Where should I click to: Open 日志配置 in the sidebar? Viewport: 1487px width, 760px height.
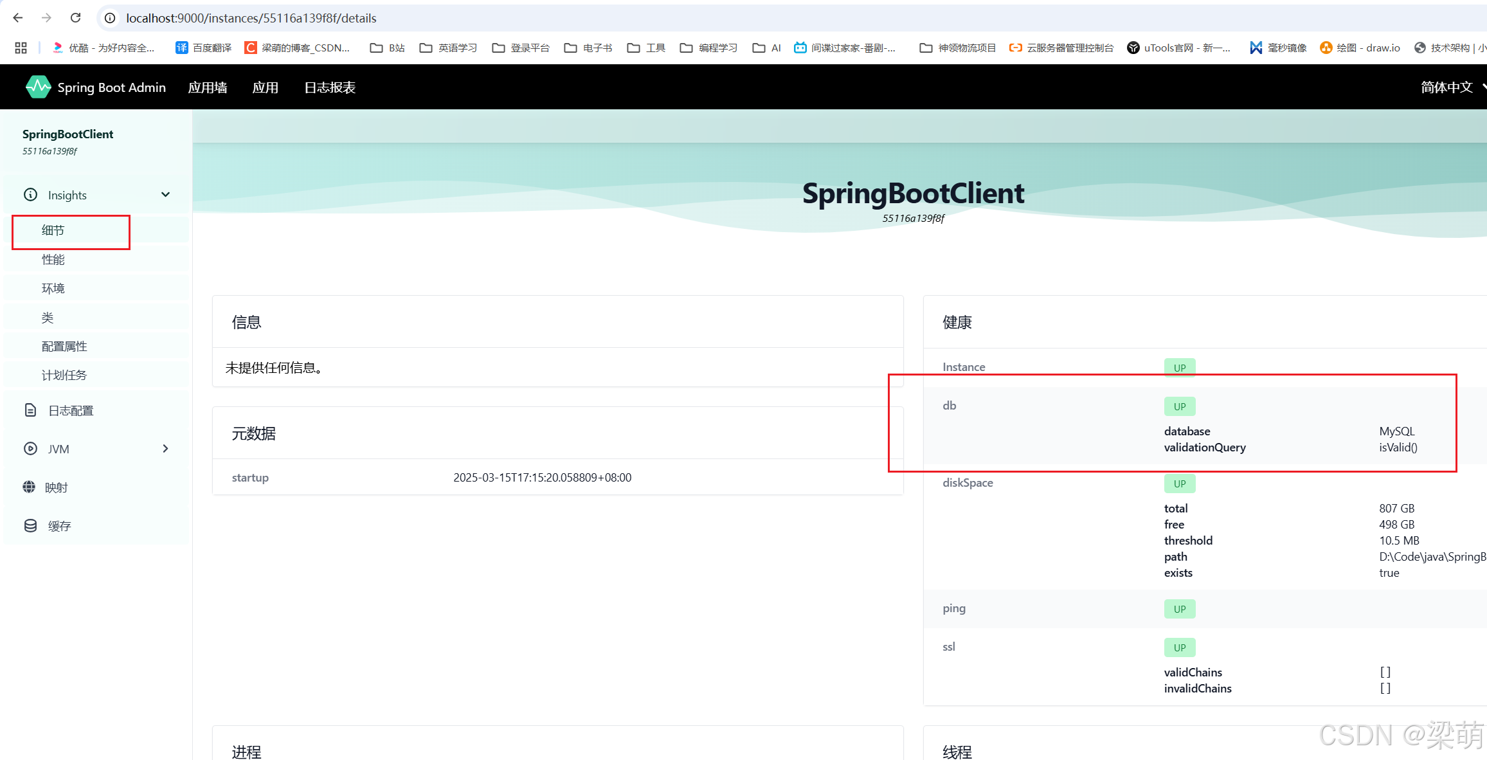(96, 410)
